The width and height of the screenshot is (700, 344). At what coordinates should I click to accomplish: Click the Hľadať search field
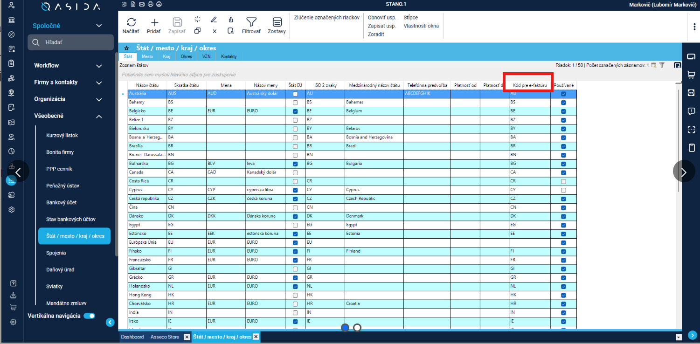click(x=70, y=42)
